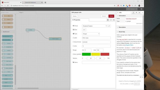Focus the Range max field
160x90 pixels.
click(100, 50)
